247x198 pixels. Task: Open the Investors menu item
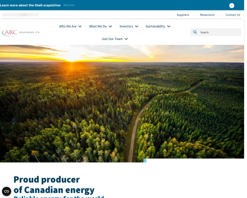[x=126, y=26]
